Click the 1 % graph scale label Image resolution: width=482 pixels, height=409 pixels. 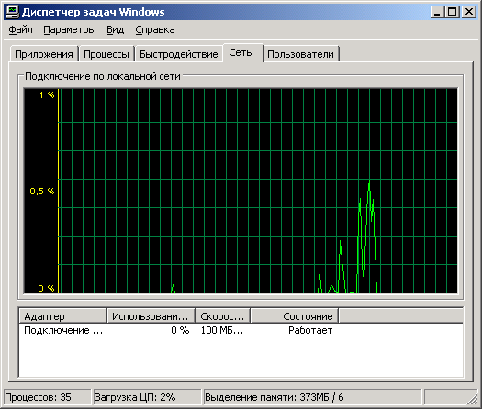[x=47, y=95]
